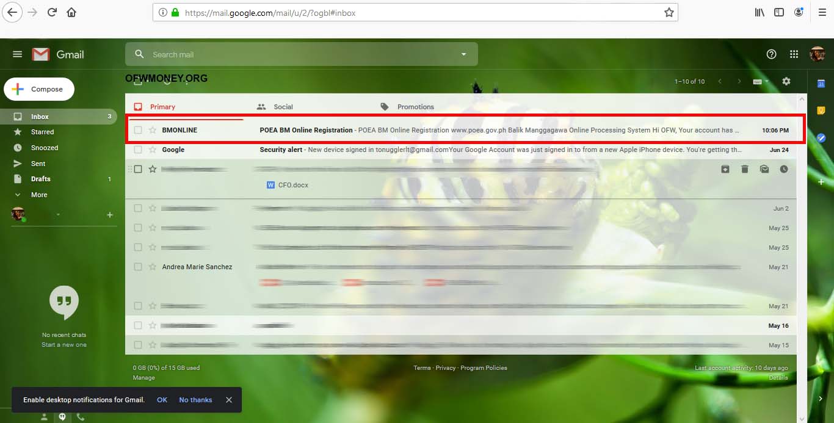The height and width of the screenshot is (423, 834).
Task: Open the Google apps grid
Action: click(x=794, y=54)
